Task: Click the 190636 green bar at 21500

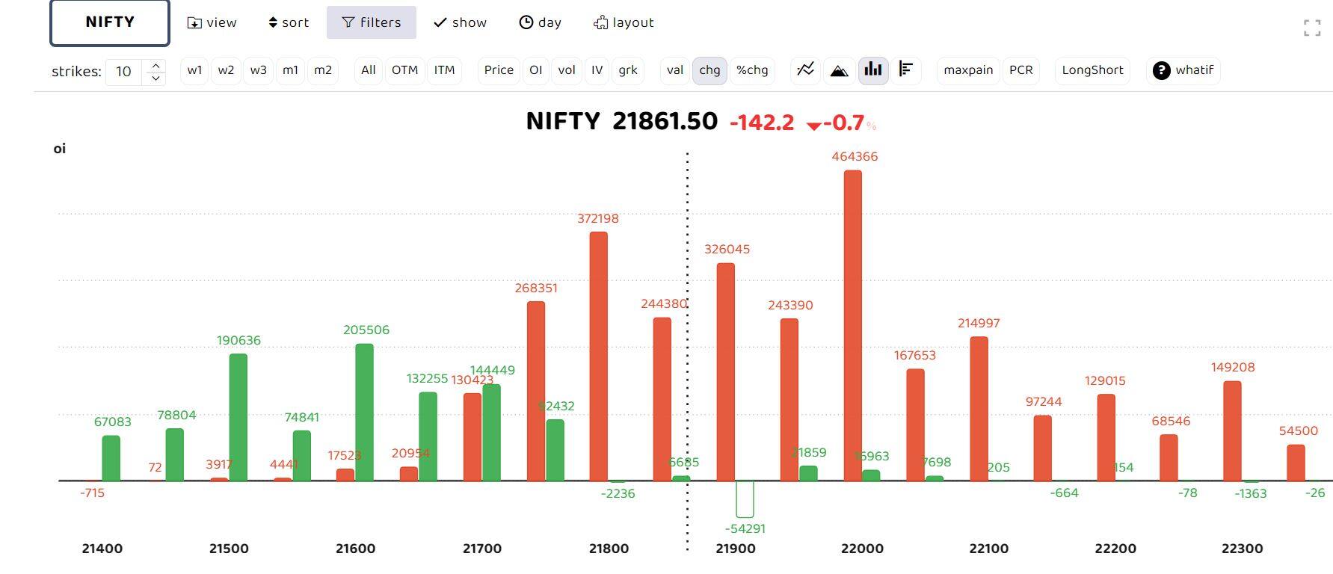Action: (238, 417)
